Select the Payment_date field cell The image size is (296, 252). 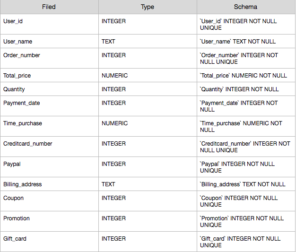pyautogui.click(x=49, y=106)
